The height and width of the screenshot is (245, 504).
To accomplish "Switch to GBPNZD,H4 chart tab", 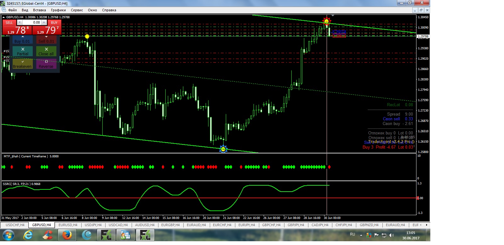I will [x=369, y=225].
